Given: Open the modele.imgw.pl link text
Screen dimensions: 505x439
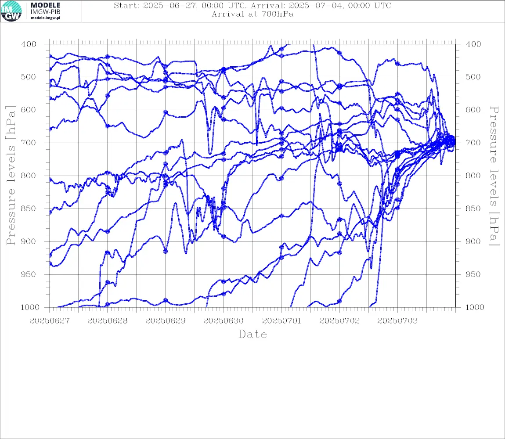Looking at the screenshot, I should [x=45, y=18].
